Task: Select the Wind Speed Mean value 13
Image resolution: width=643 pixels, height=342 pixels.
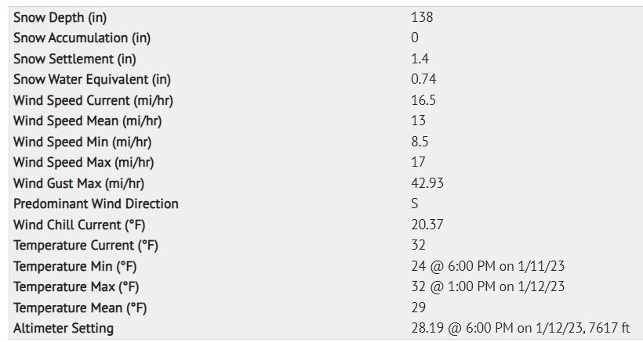Action: (x=418, y=121)
